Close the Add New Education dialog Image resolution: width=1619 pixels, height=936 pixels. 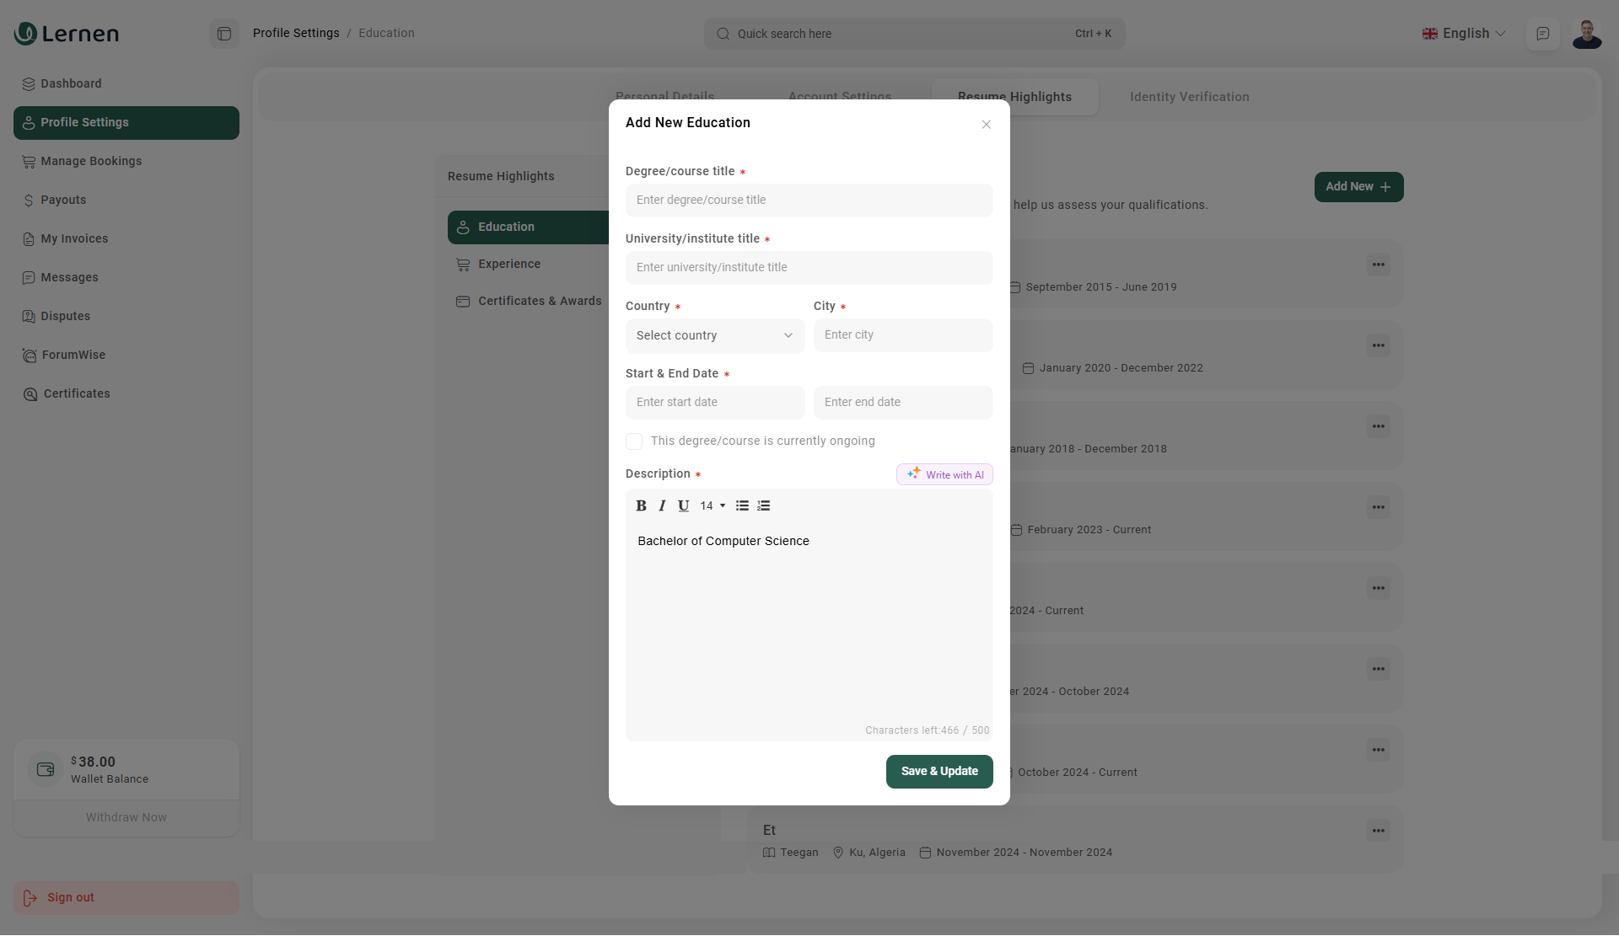click(986, 125)
